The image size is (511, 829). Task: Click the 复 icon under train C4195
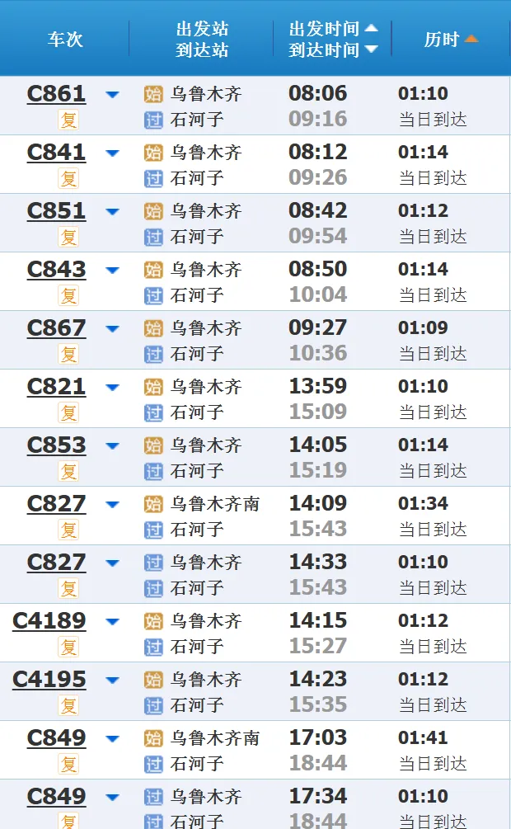(x=68, y=706)
